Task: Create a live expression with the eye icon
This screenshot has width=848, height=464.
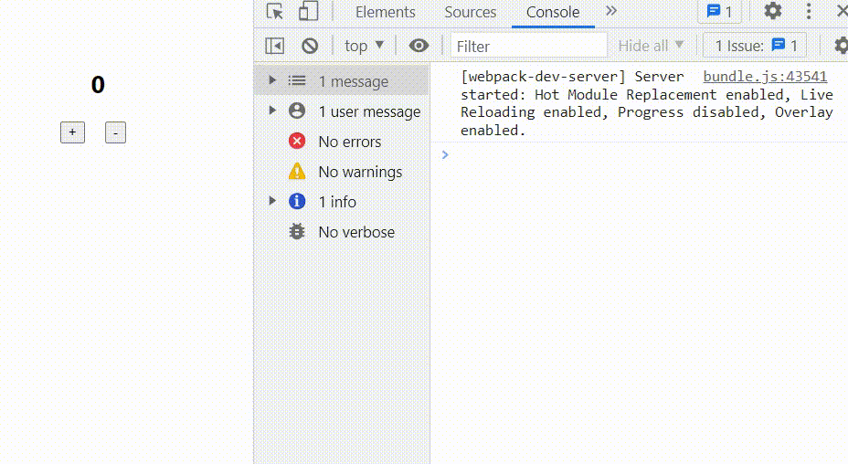Action: click(x=419, y=46)
